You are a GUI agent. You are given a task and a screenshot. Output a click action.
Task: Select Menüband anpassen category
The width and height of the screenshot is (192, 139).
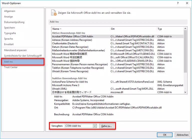tap(15, 50)
